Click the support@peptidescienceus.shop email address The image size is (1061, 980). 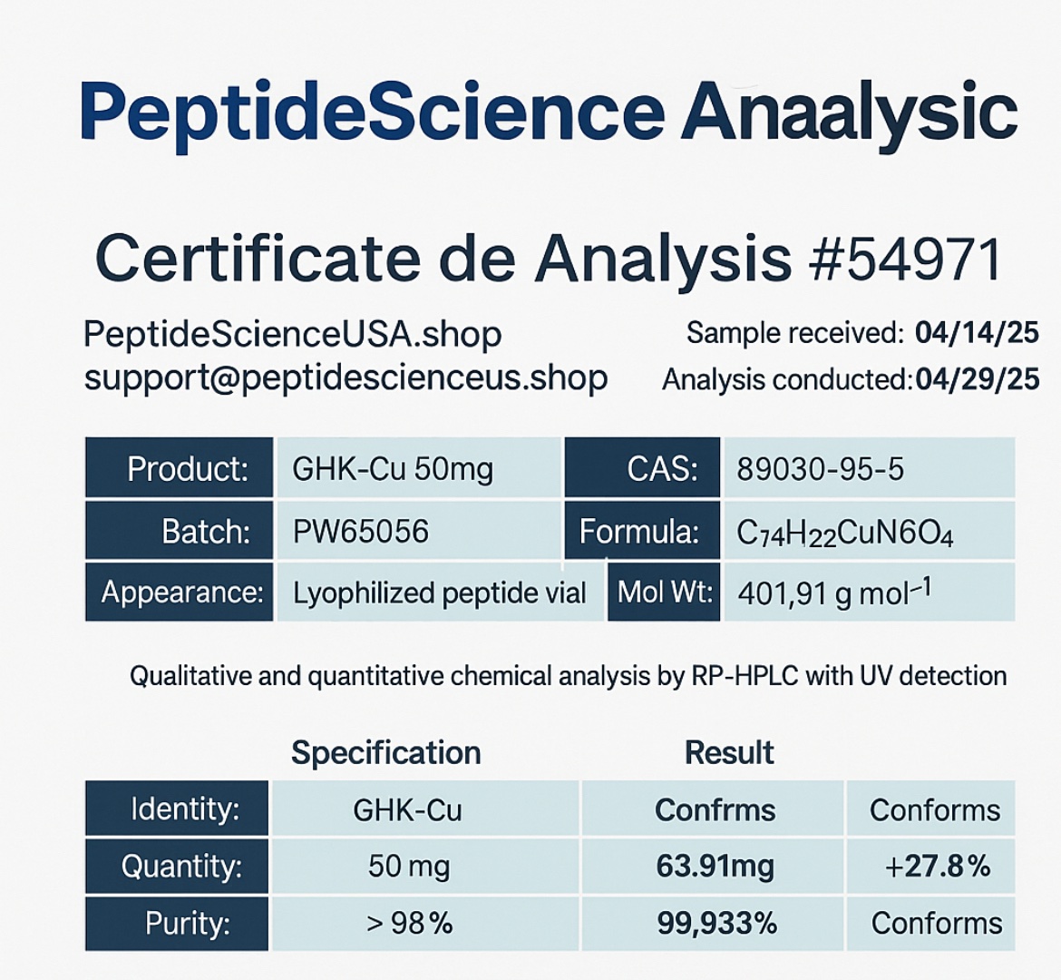[346, 378]
